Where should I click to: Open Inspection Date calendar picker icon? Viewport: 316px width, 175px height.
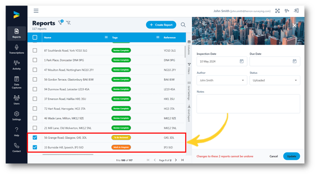242,61
